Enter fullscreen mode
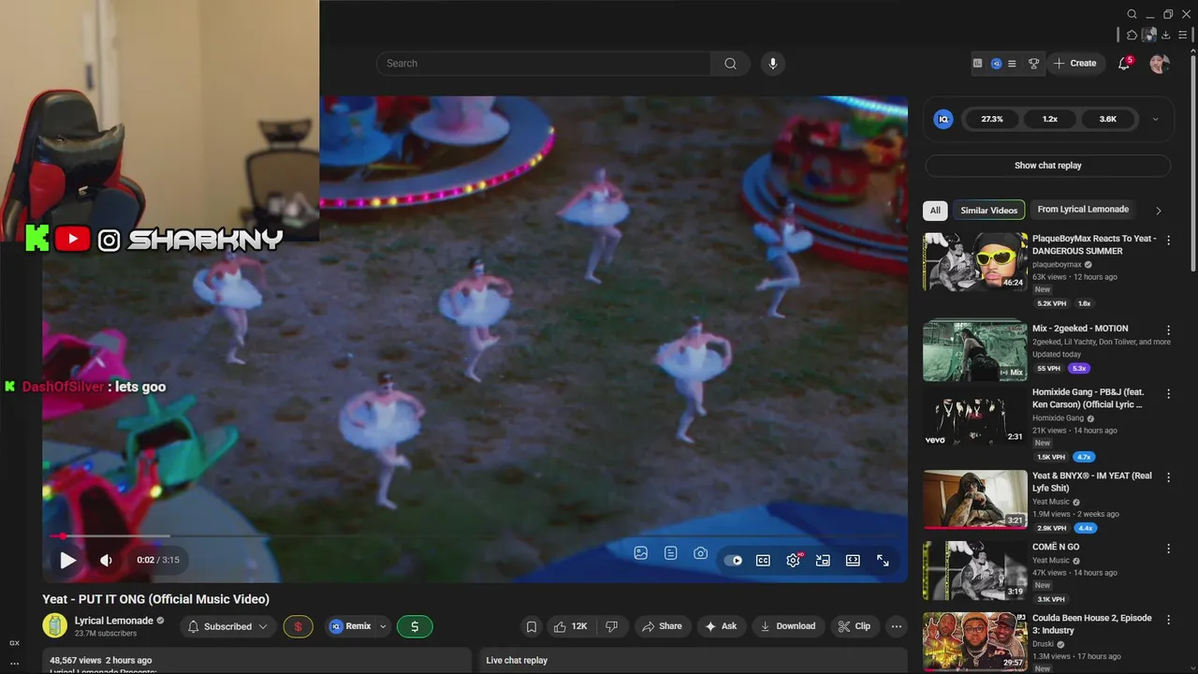The width and height of the screenshot is (1198, 674). pyautogui.click(x=883, y=560)
